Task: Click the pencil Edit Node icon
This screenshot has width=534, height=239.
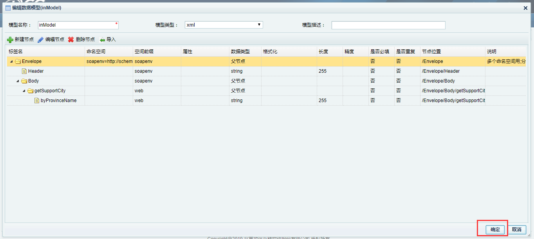Action: click(41, 40)
